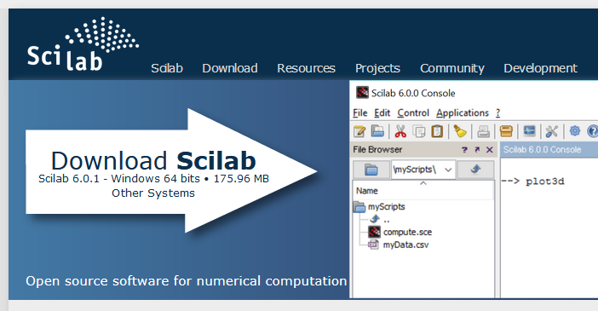598x311 pixels.
Task: Click the Scilab 6.0.0 Console window title icon
Action: point(362,93)
